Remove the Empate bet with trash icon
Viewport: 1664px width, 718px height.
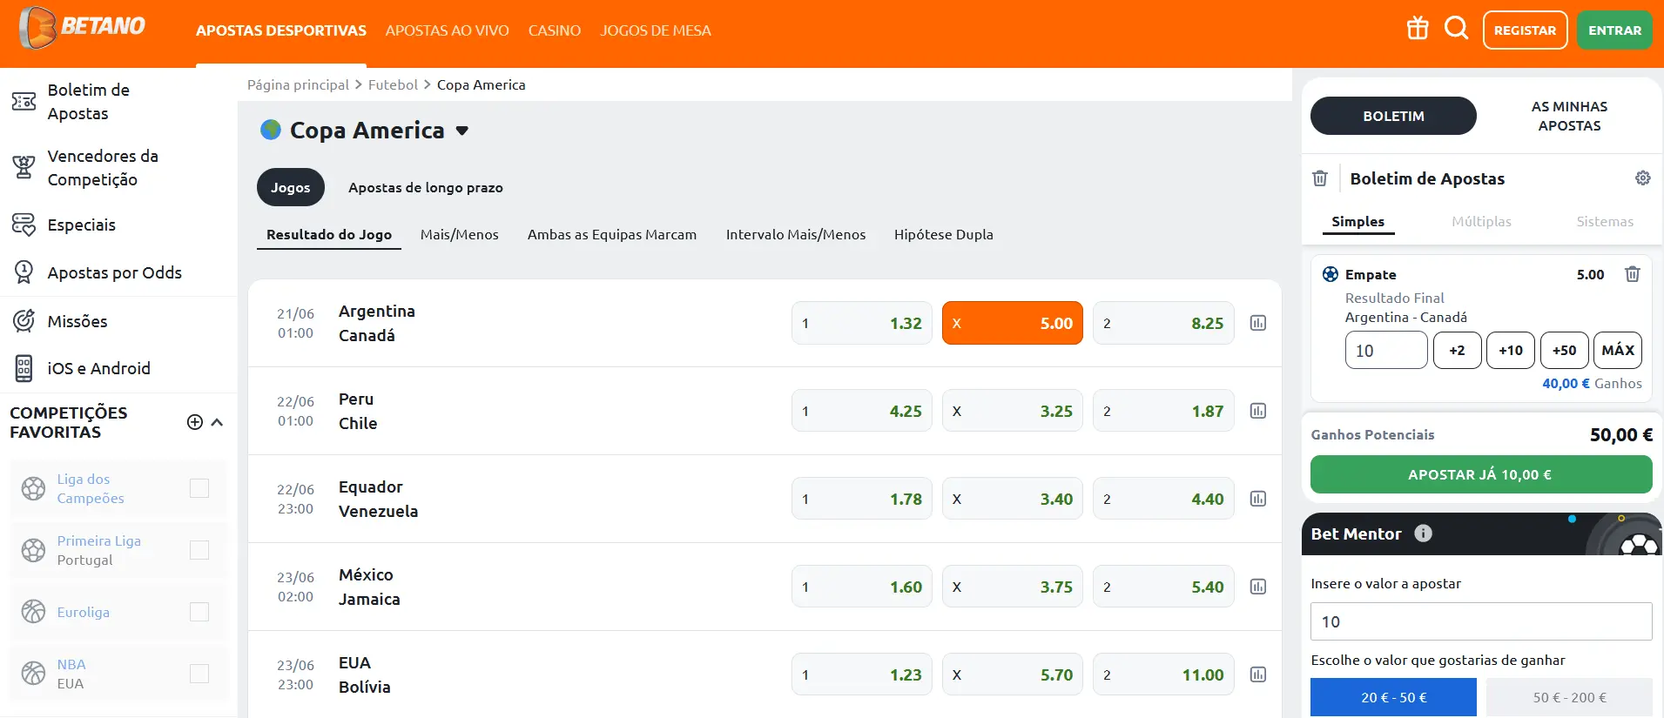[x=1633, y=274]
